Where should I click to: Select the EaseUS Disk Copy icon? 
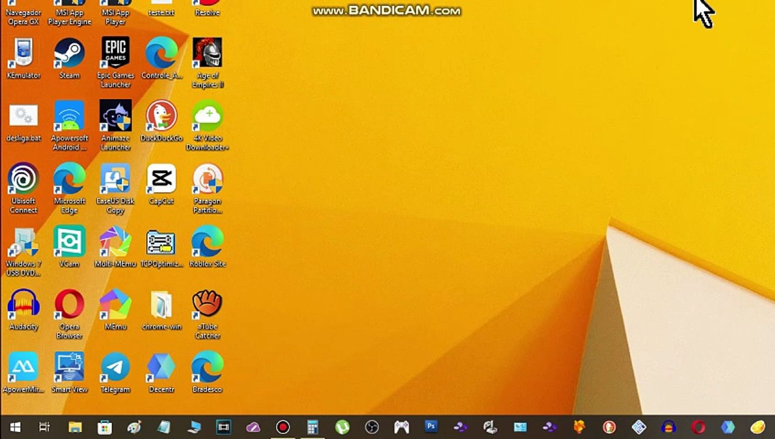click(115, 189)
